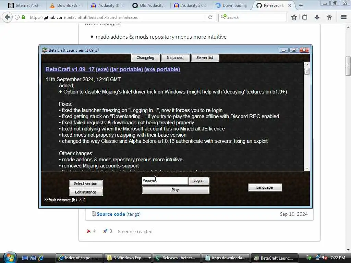Screen dimensions: 351x263
Task: Click the 11th September 2024, 12:46 GMT text
Action: 83,79
